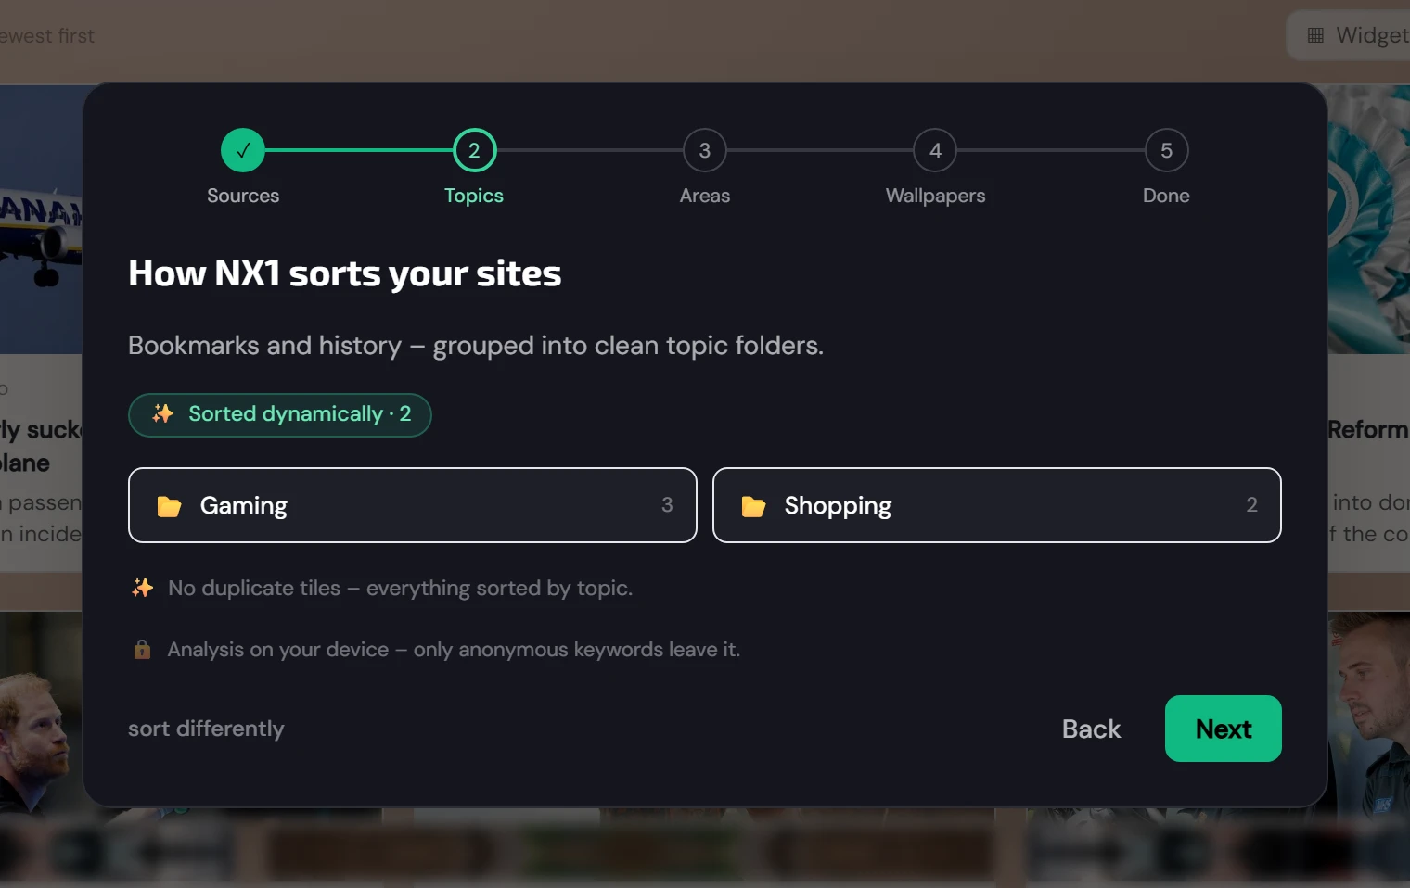Select step 5 Done circle
Screen dimensions: 1410x888
[1166, 150]
